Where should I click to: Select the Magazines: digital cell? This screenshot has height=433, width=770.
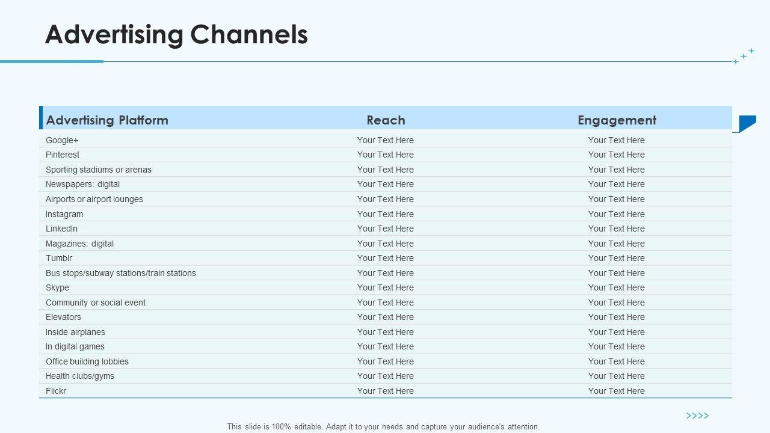(x=79, y=244)
